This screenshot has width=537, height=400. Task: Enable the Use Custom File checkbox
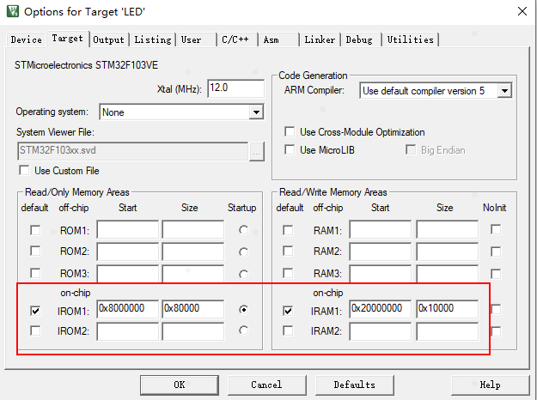pyautogui.click(x=24, y=170)
